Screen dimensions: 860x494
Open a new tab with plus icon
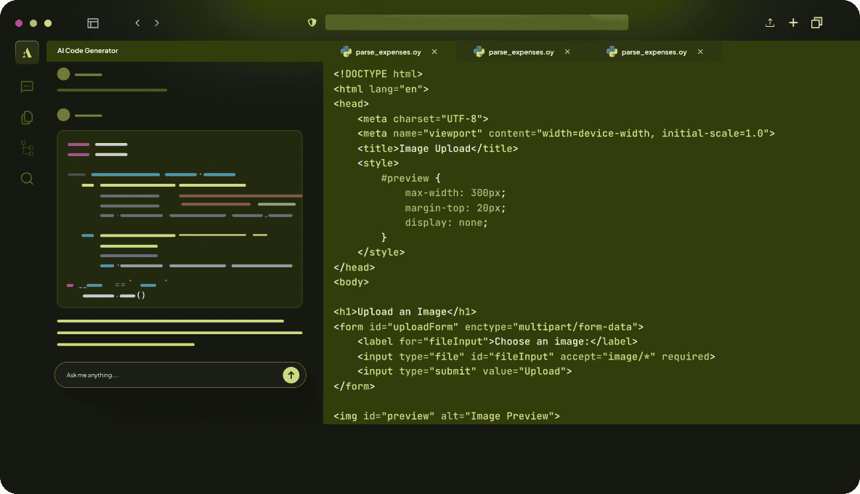pos(793,23)
